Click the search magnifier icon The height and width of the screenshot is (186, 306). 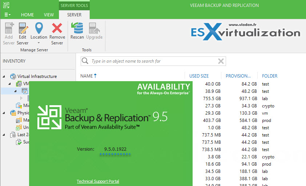(x=85, y=61)
